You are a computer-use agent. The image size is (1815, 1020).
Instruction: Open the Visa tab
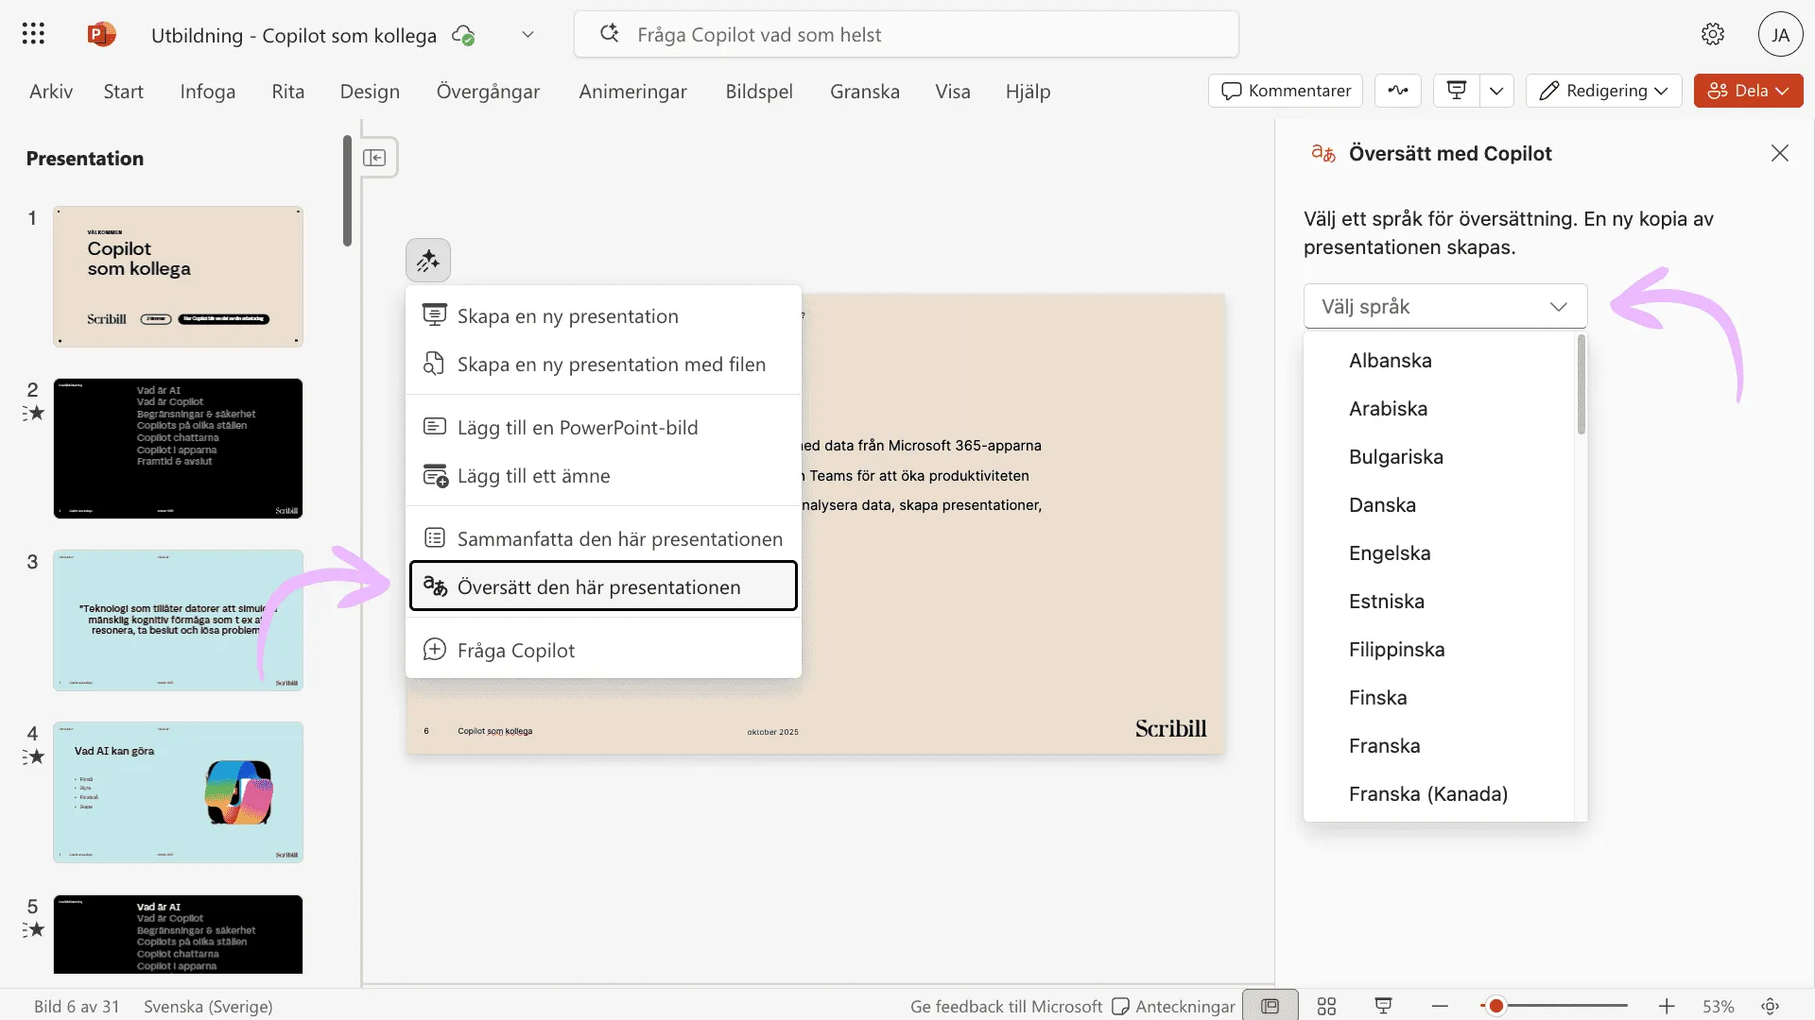point(953,92)
